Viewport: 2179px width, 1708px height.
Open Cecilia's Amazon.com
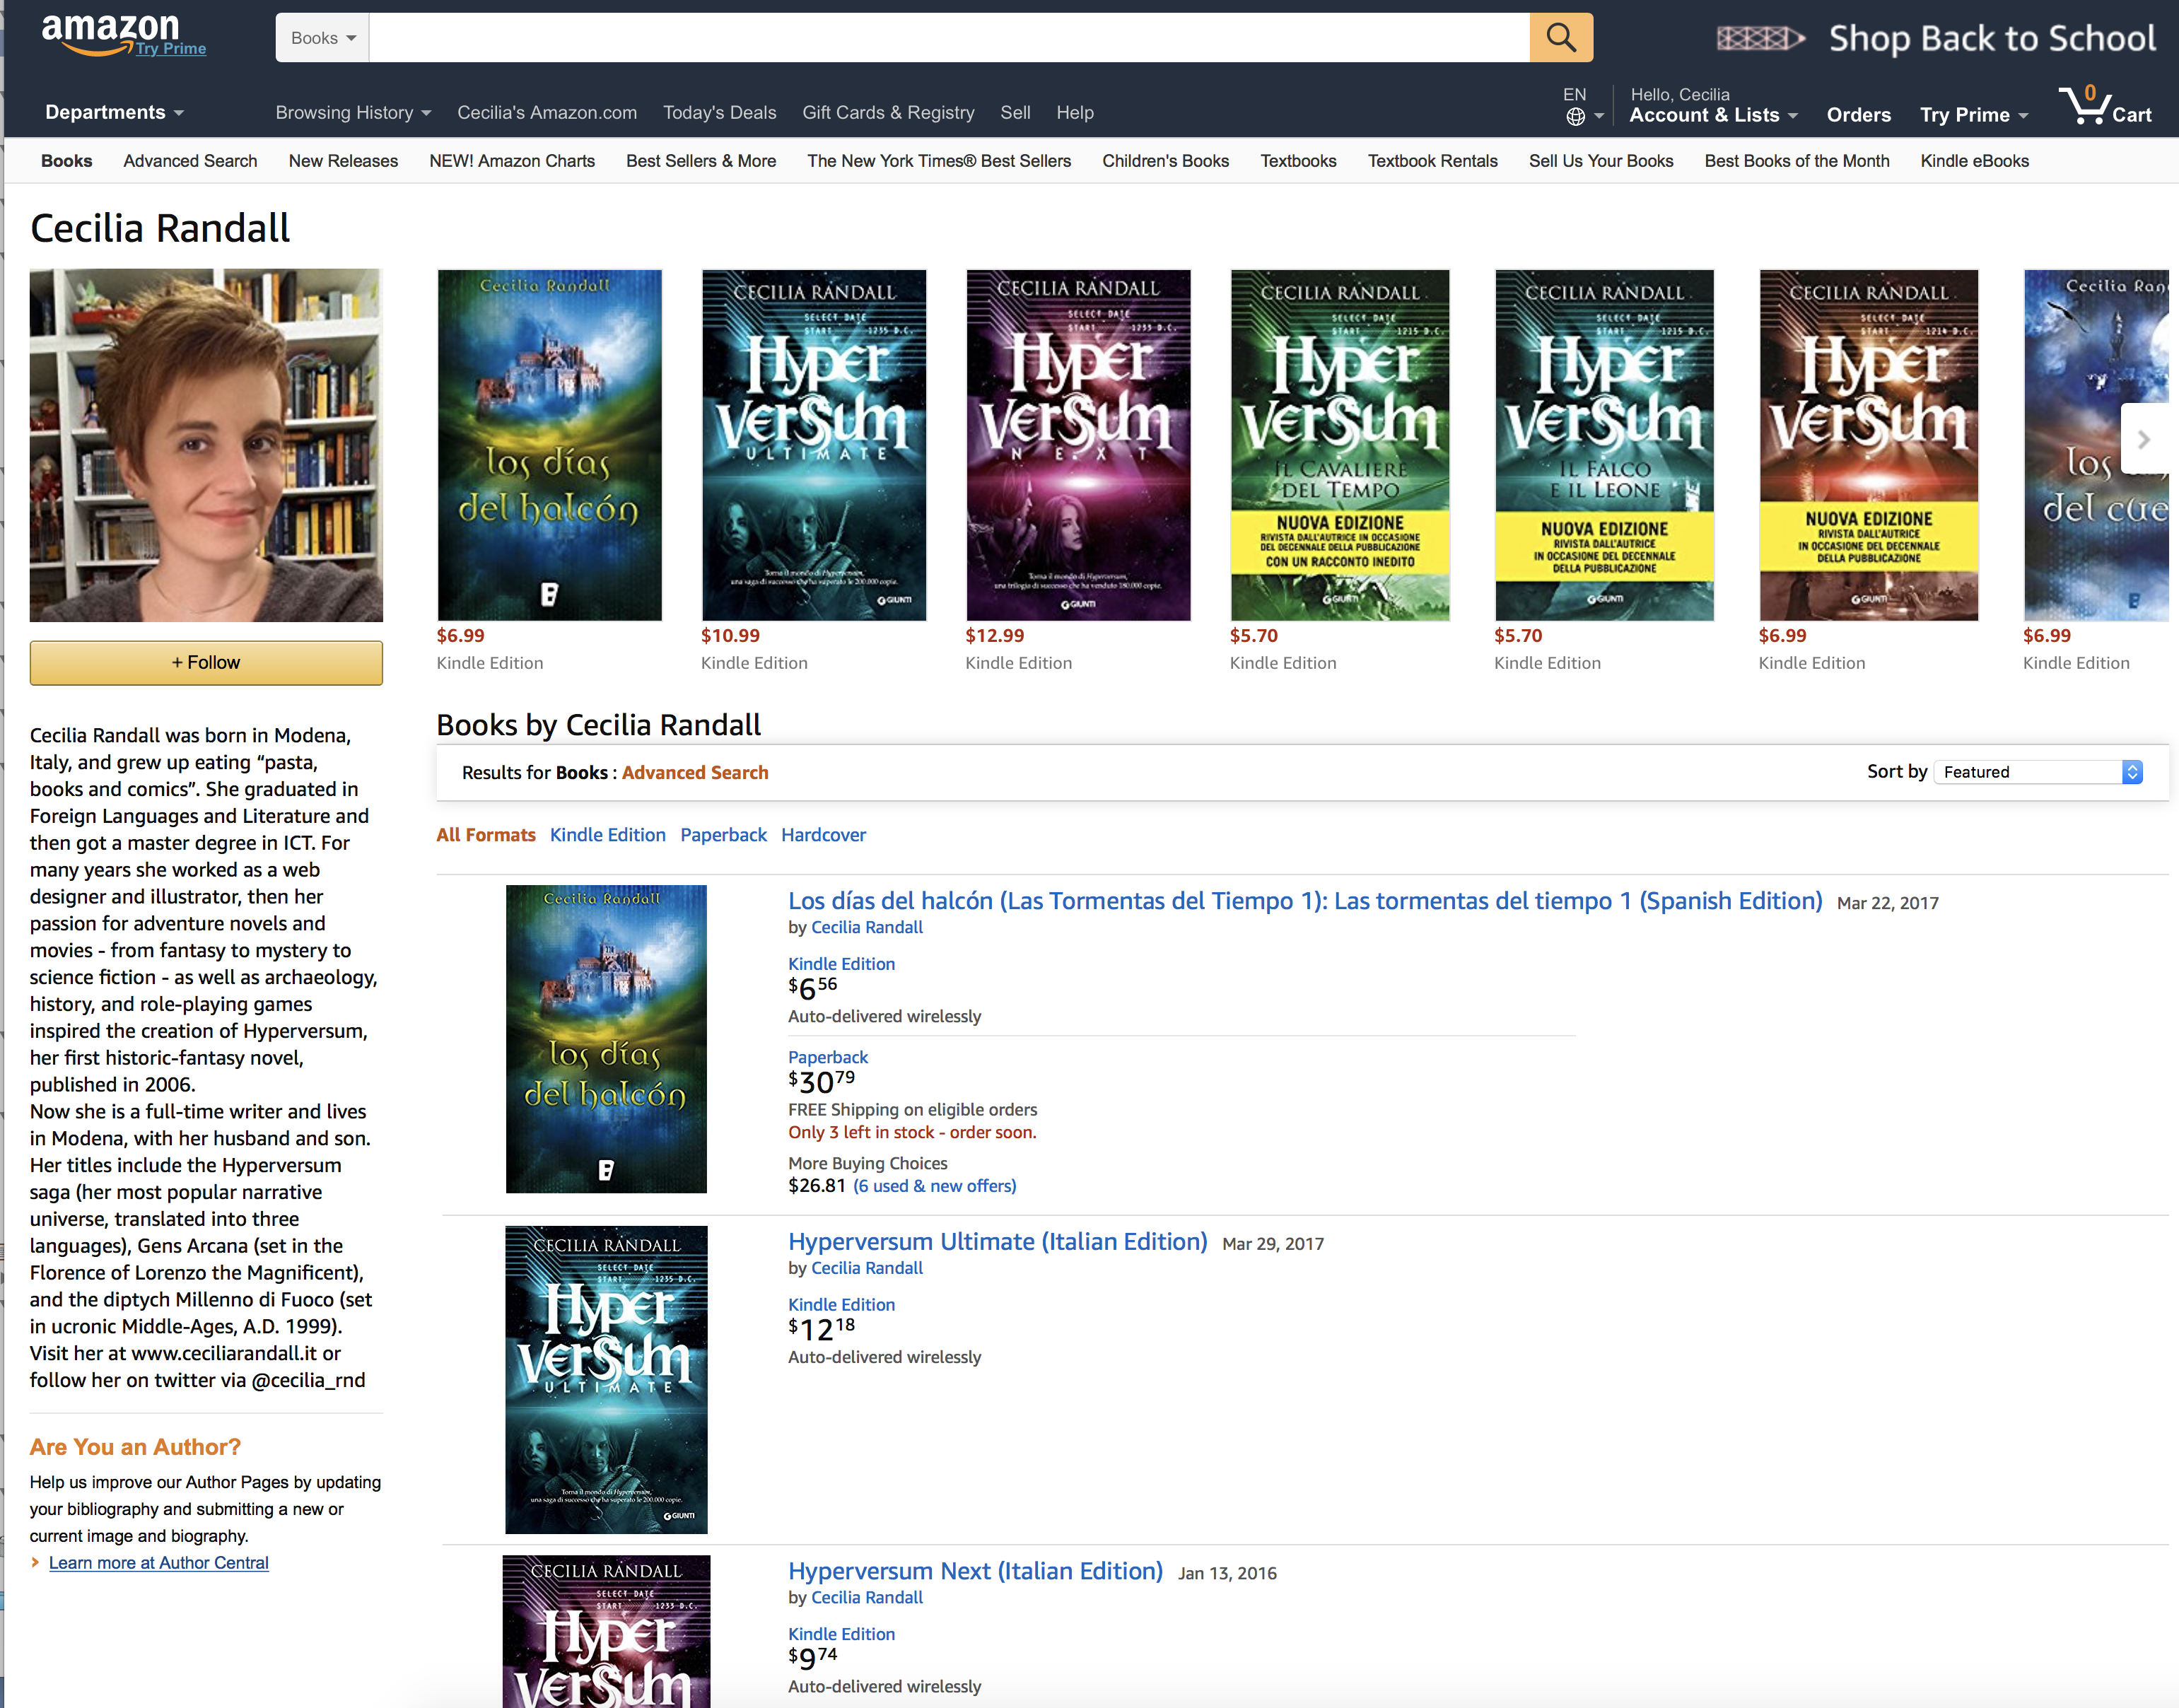[547, 113]
